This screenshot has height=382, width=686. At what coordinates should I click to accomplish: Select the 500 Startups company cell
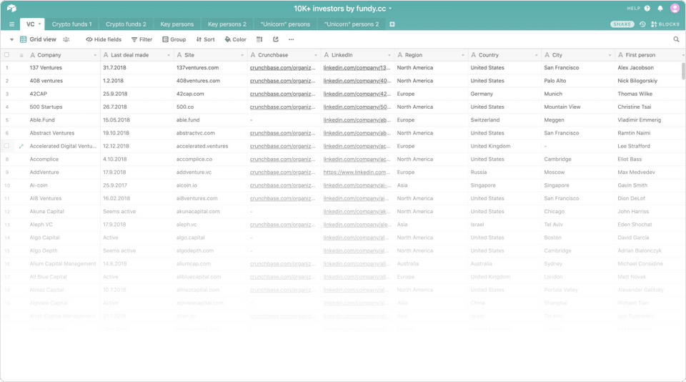[57, 107]
